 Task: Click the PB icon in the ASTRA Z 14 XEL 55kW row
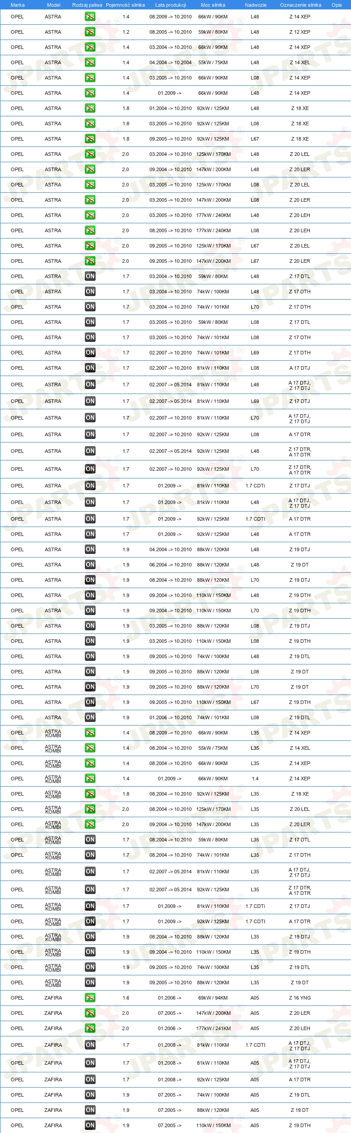click(x=90, y=62)
